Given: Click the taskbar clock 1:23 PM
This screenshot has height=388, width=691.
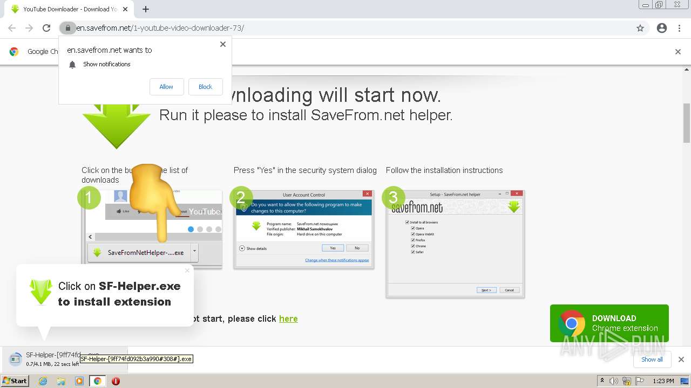Looking at the screenshot, I should (x=663, y=381).
